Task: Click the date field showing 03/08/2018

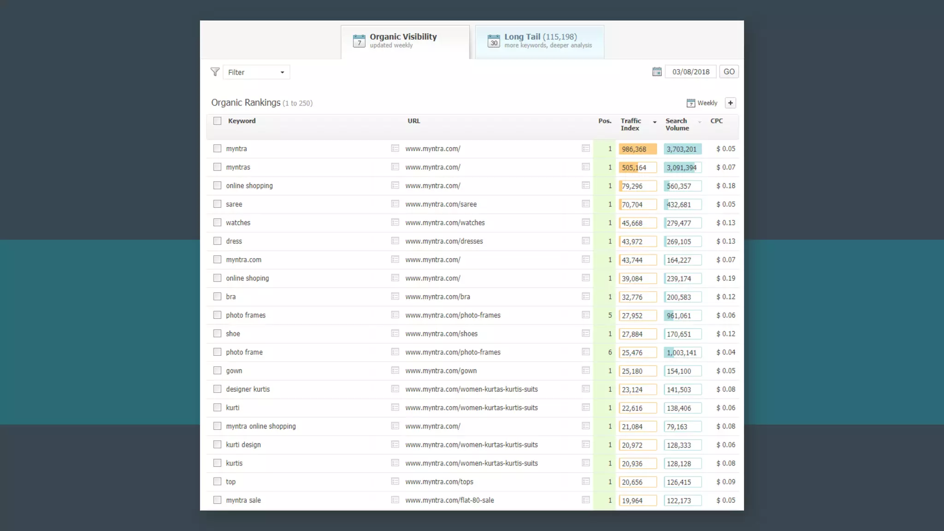Action: click(690, 72)
